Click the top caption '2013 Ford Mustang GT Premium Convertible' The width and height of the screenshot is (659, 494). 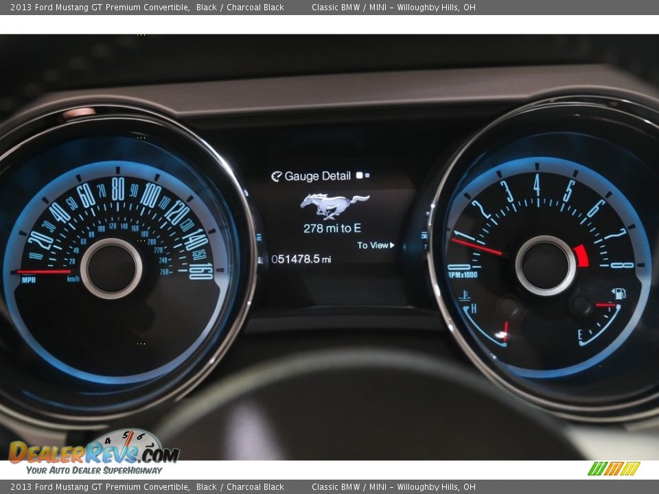click(x=100, y=7)
